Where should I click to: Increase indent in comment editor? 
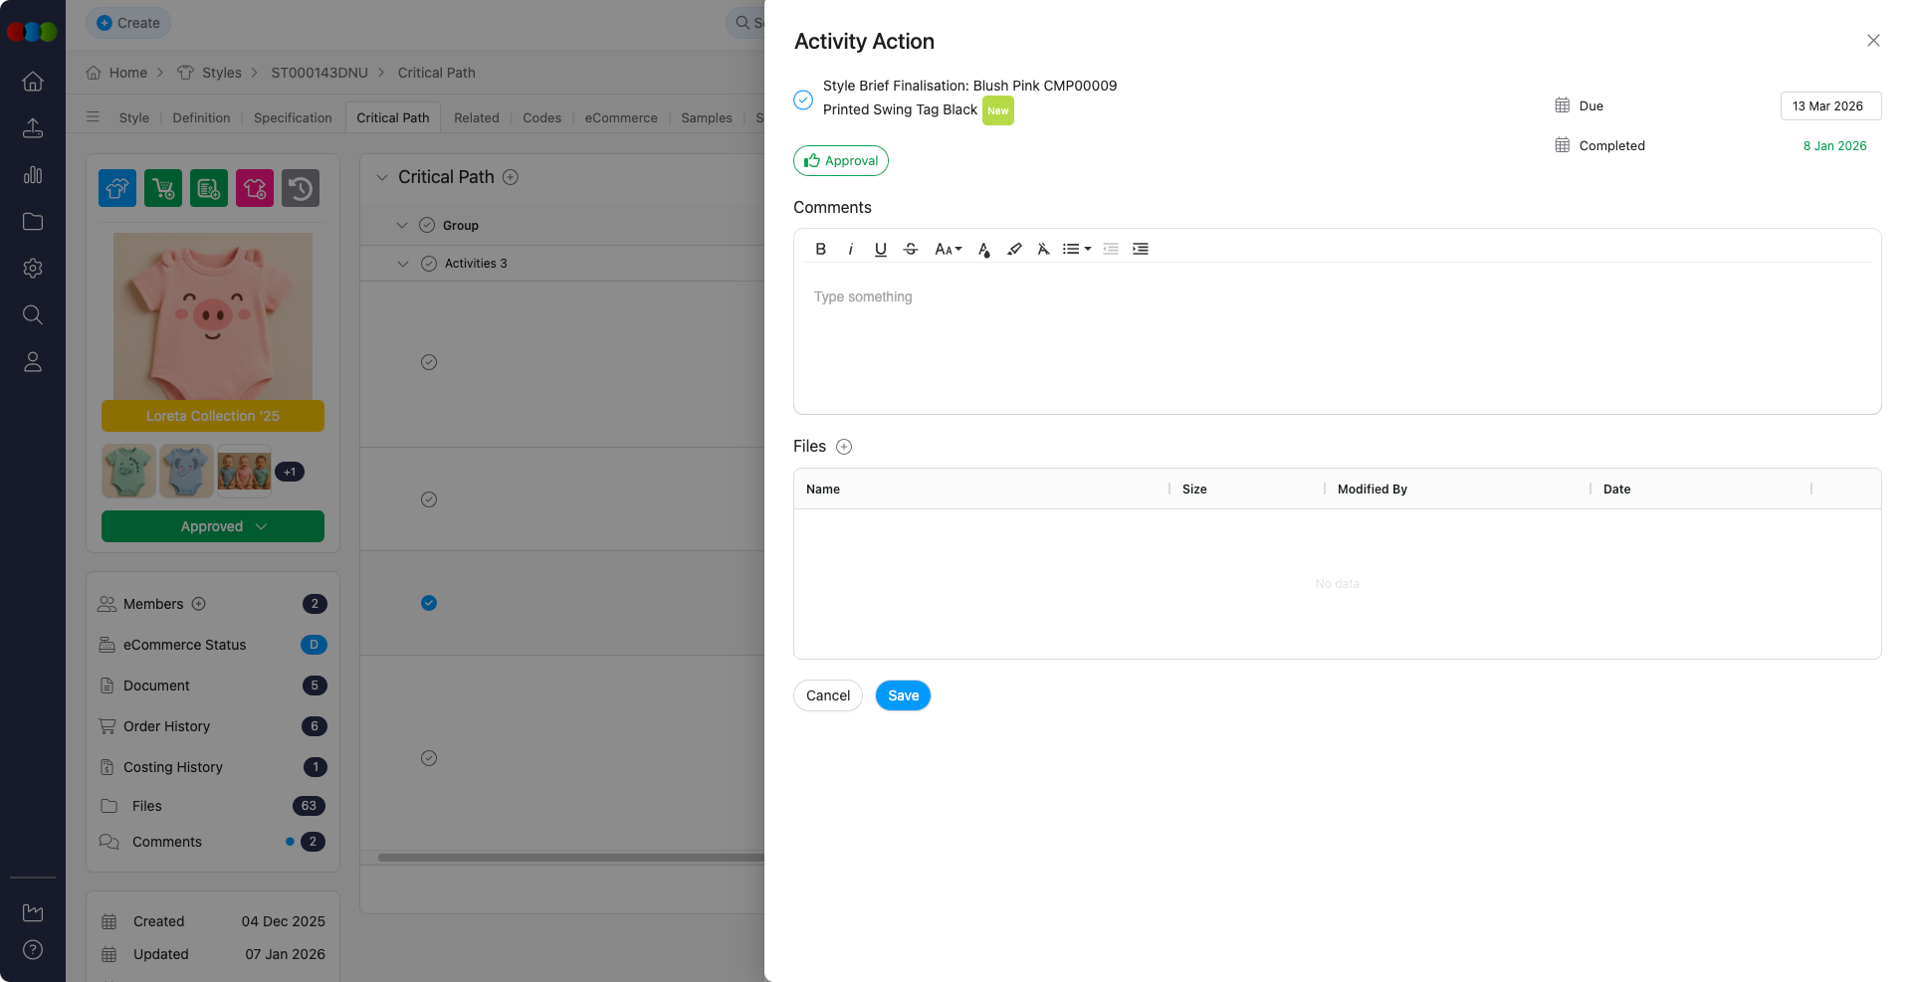tap(1141, 249)
